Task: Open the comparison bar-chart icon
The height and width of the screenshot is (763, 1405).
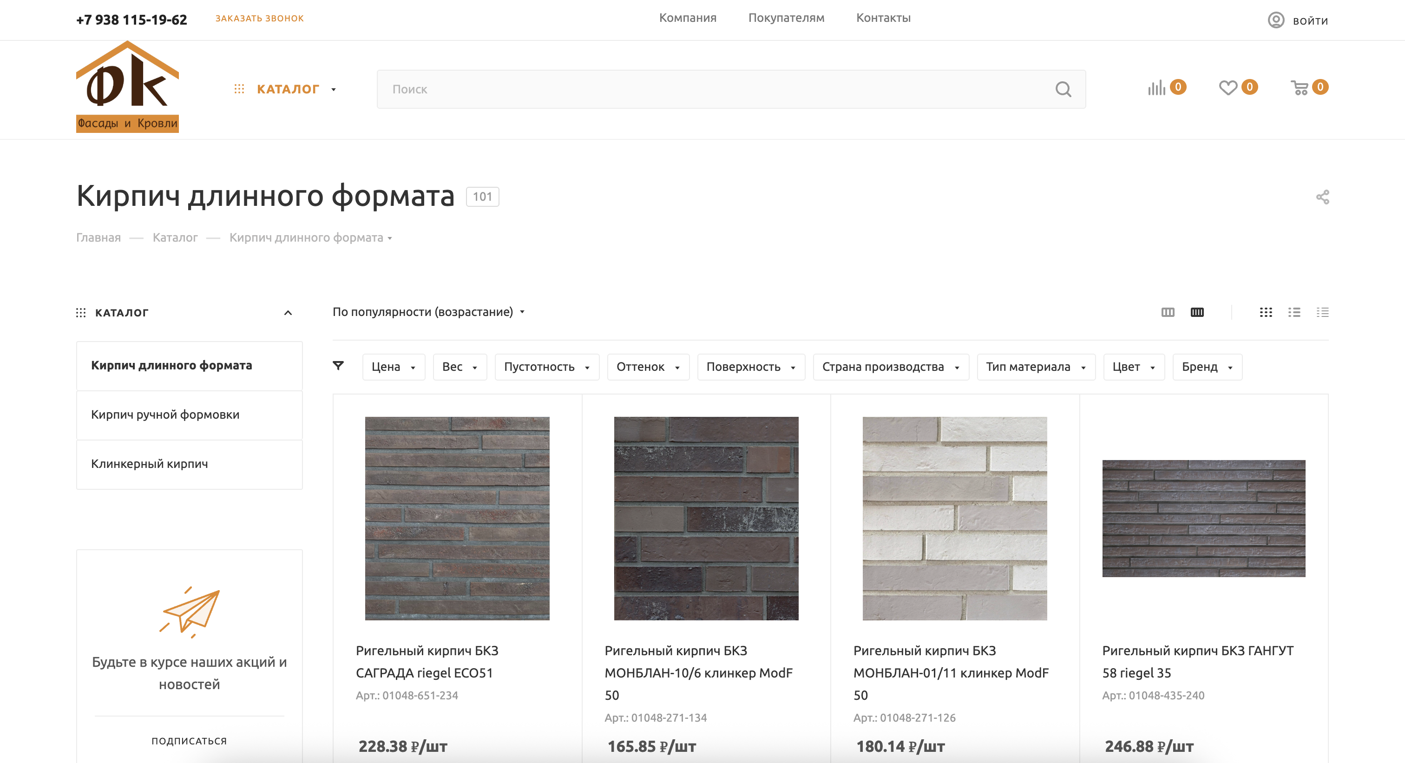Action: pos(1156,88)
